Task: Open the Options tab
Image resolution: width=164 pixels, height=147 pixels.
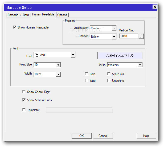Action: coord(62,15)
